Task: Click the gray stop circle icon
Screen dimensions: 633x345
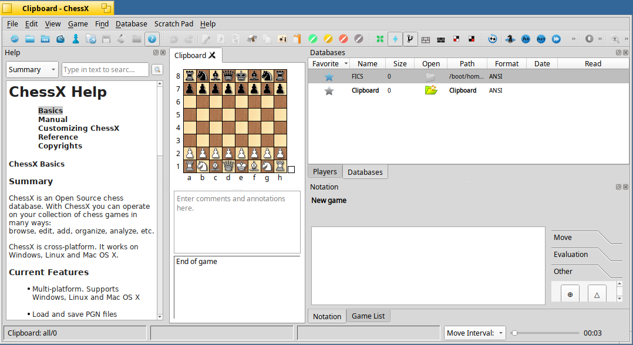Action: pos(590,39)
